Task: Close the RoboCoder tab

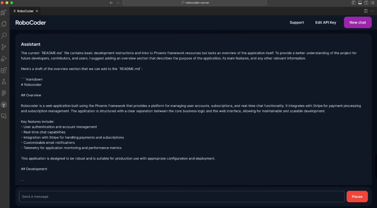Action: coord(37,11)
